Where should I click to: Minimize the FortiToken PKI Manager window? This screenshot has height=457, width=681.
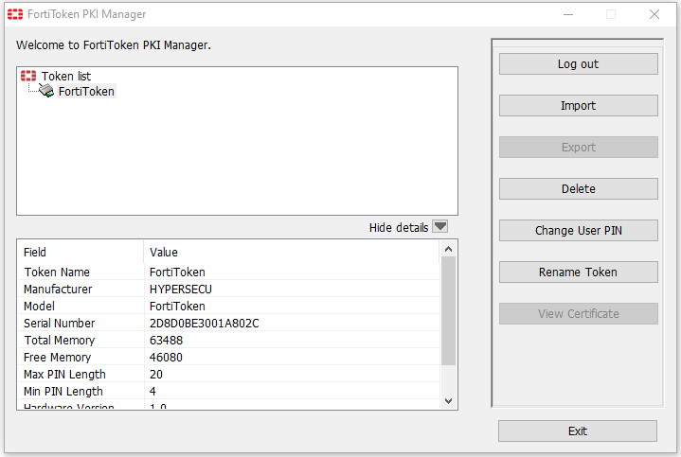tap(568, 14)
